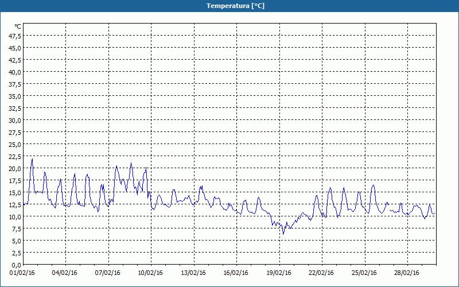Click the 30,0 y-axis value
Screen dimensions: 459x287
15,121
